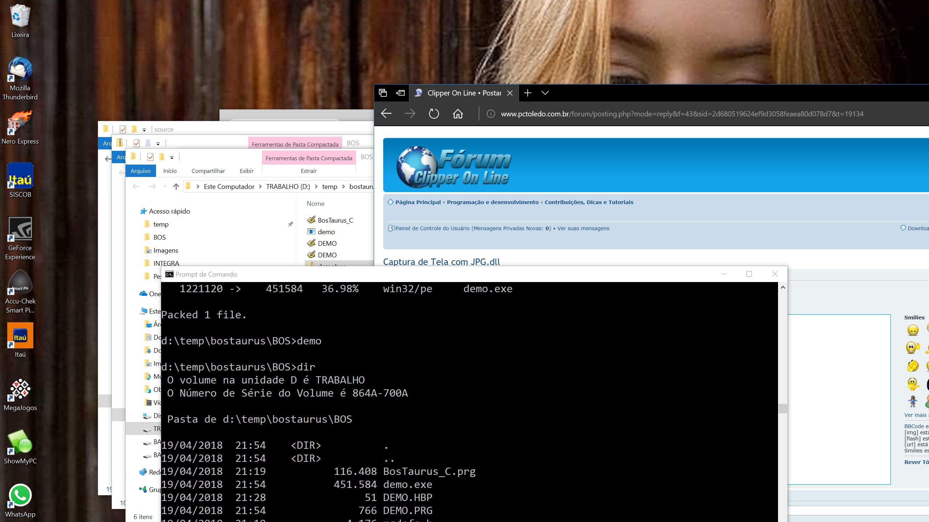Image resolution: width=929 pixels, height=522 pixels.
Task: Click the browser refresh icon
Action: click(x=434, y=114)
